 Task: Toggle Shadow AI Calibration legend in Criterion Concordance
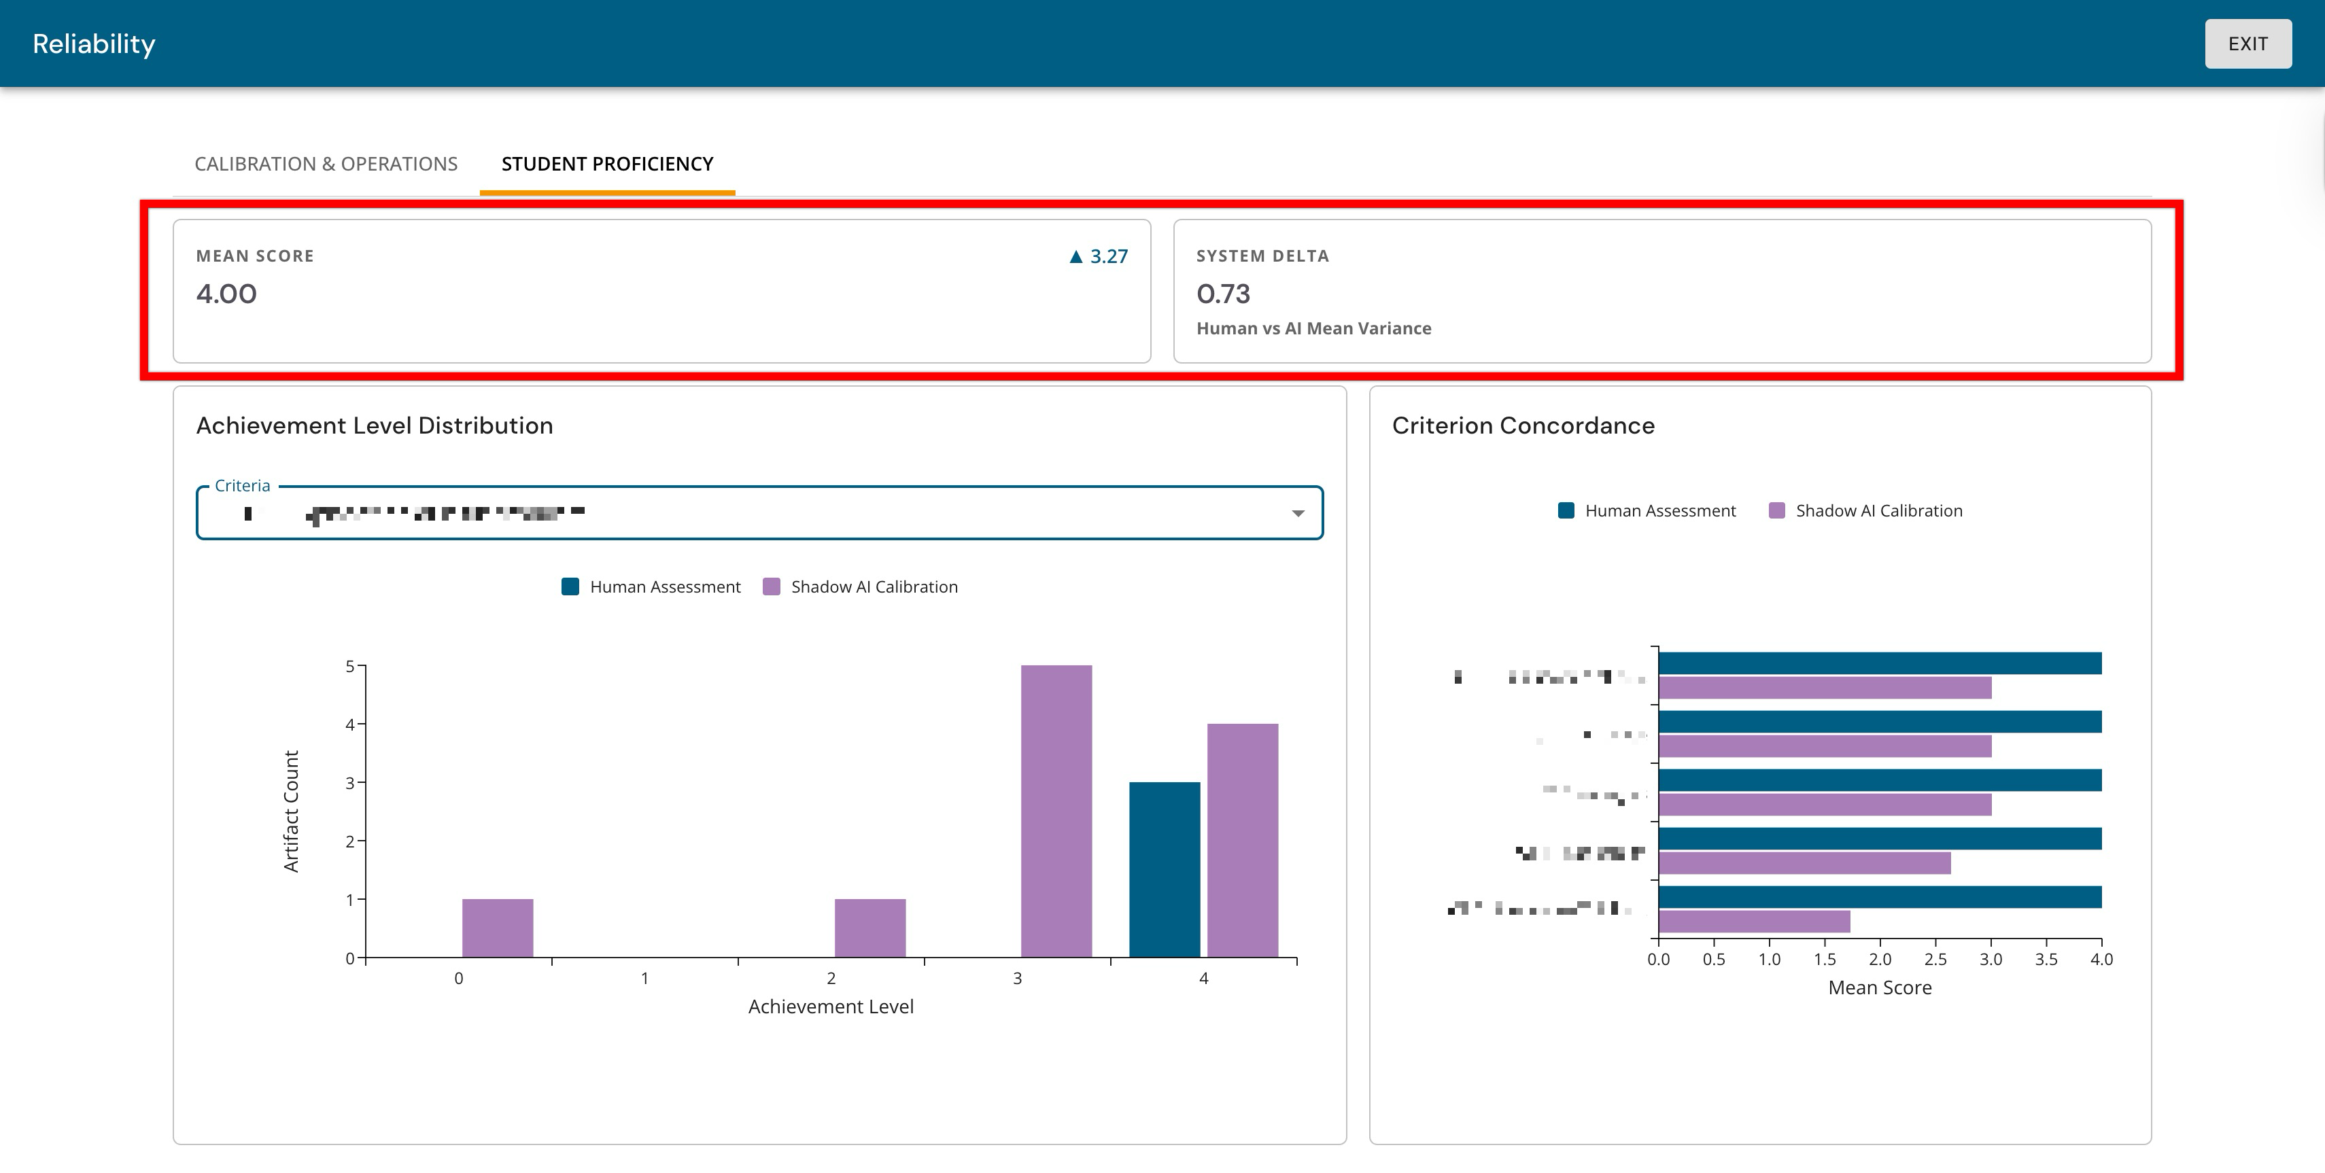[1865, 510]
